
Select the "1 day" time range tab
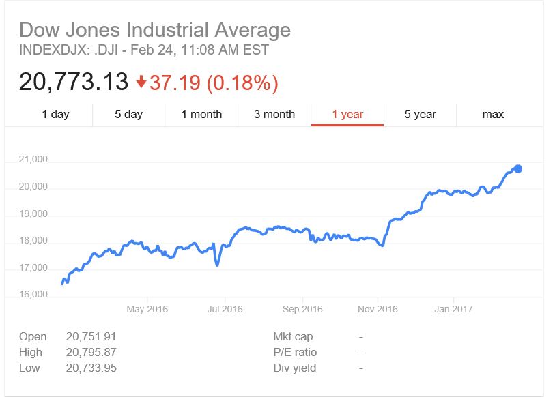(x=57, y=114)
